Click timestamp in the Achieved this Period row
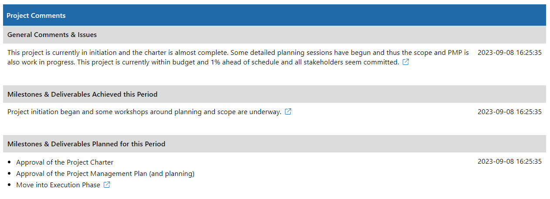This screenshot has height=199, width=550. point(509,111)
